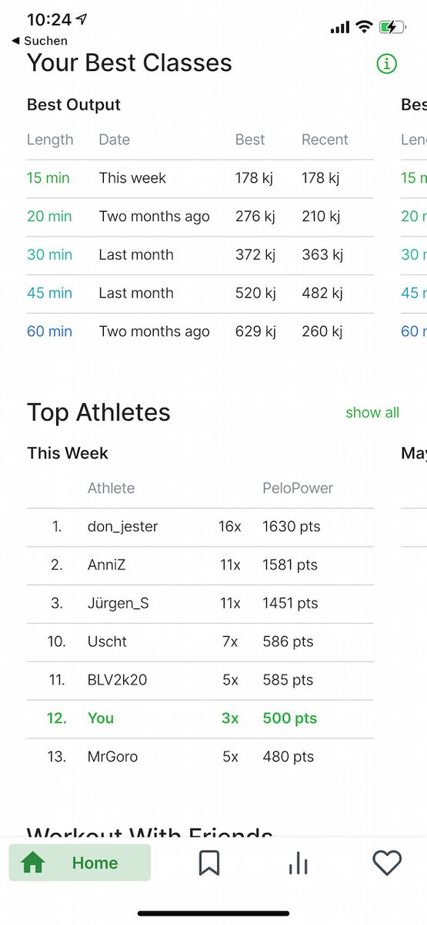This screenshot has height=925, width=427.
Task: Open the 30 min best class link
Action: [49, 254]
